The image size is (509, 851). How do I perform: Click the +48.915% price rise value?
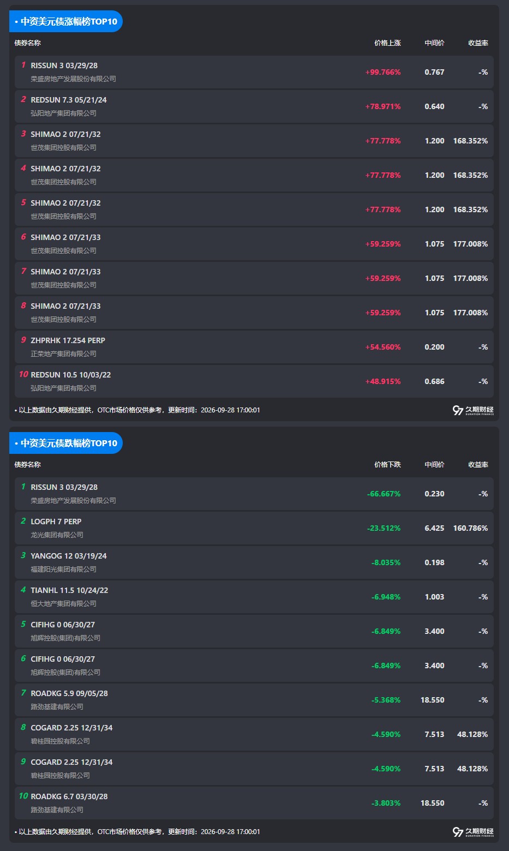coord(383,381)
